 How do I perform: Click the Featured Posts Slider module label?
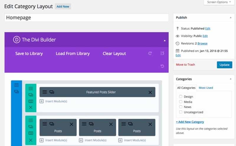click(x=101, y=92)
